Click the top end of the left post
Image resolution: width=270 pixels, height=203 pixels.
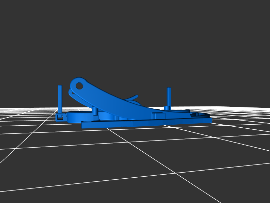pos(60,86)
